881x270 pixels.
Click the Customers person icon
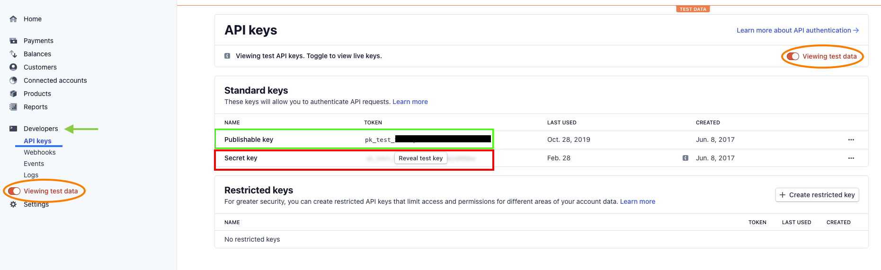click(13, 67)
